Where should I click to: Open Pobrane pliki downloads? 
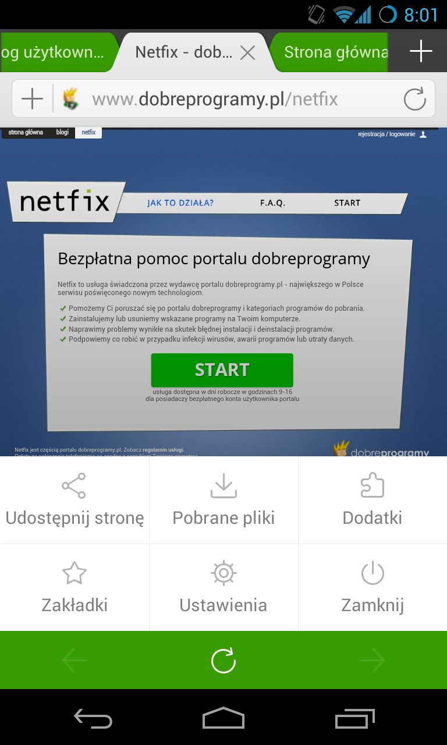(x=223, y=500)
